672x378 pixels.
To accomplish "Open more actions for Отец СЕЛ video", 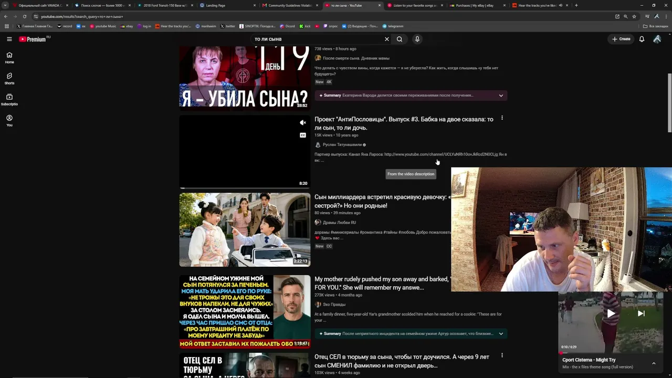I will tap(502, 355).
